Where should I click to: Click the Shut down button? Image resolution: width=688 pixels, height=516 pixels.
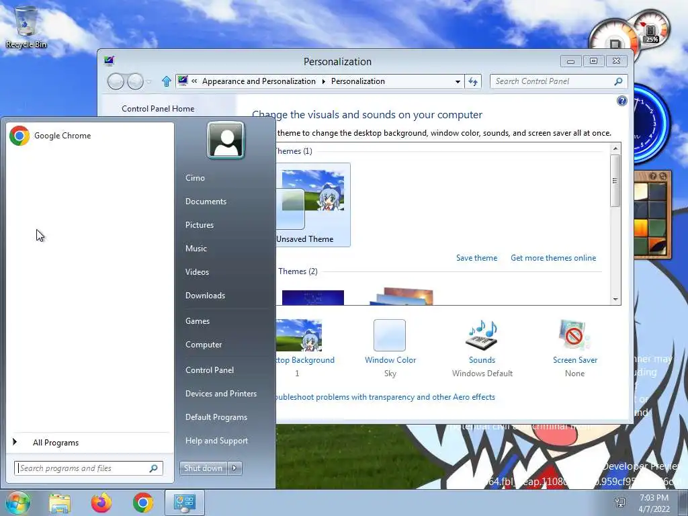tap(203, 468)
